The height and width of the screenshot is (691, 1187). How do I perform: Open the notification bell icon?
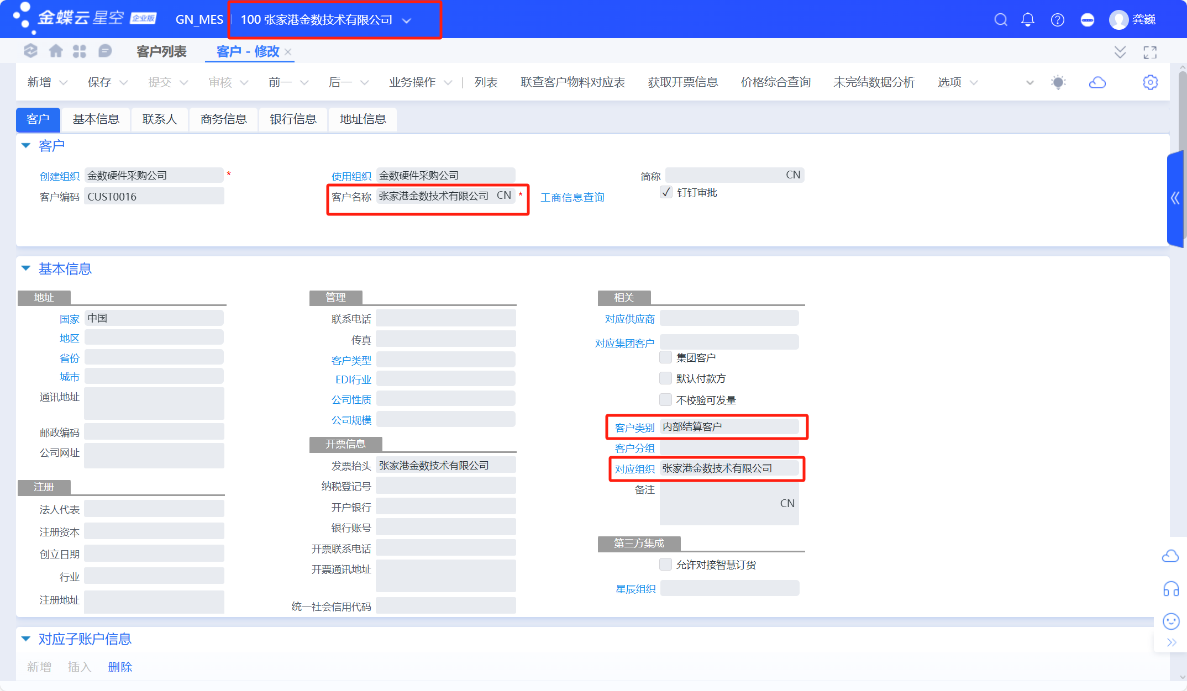click(x=1028, y=20)
